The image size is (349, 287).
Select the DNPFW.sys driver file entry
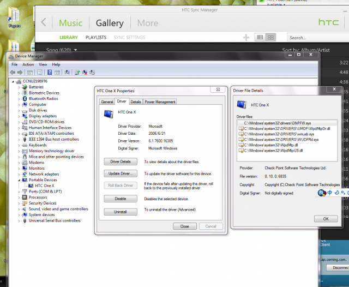[287, 123]
